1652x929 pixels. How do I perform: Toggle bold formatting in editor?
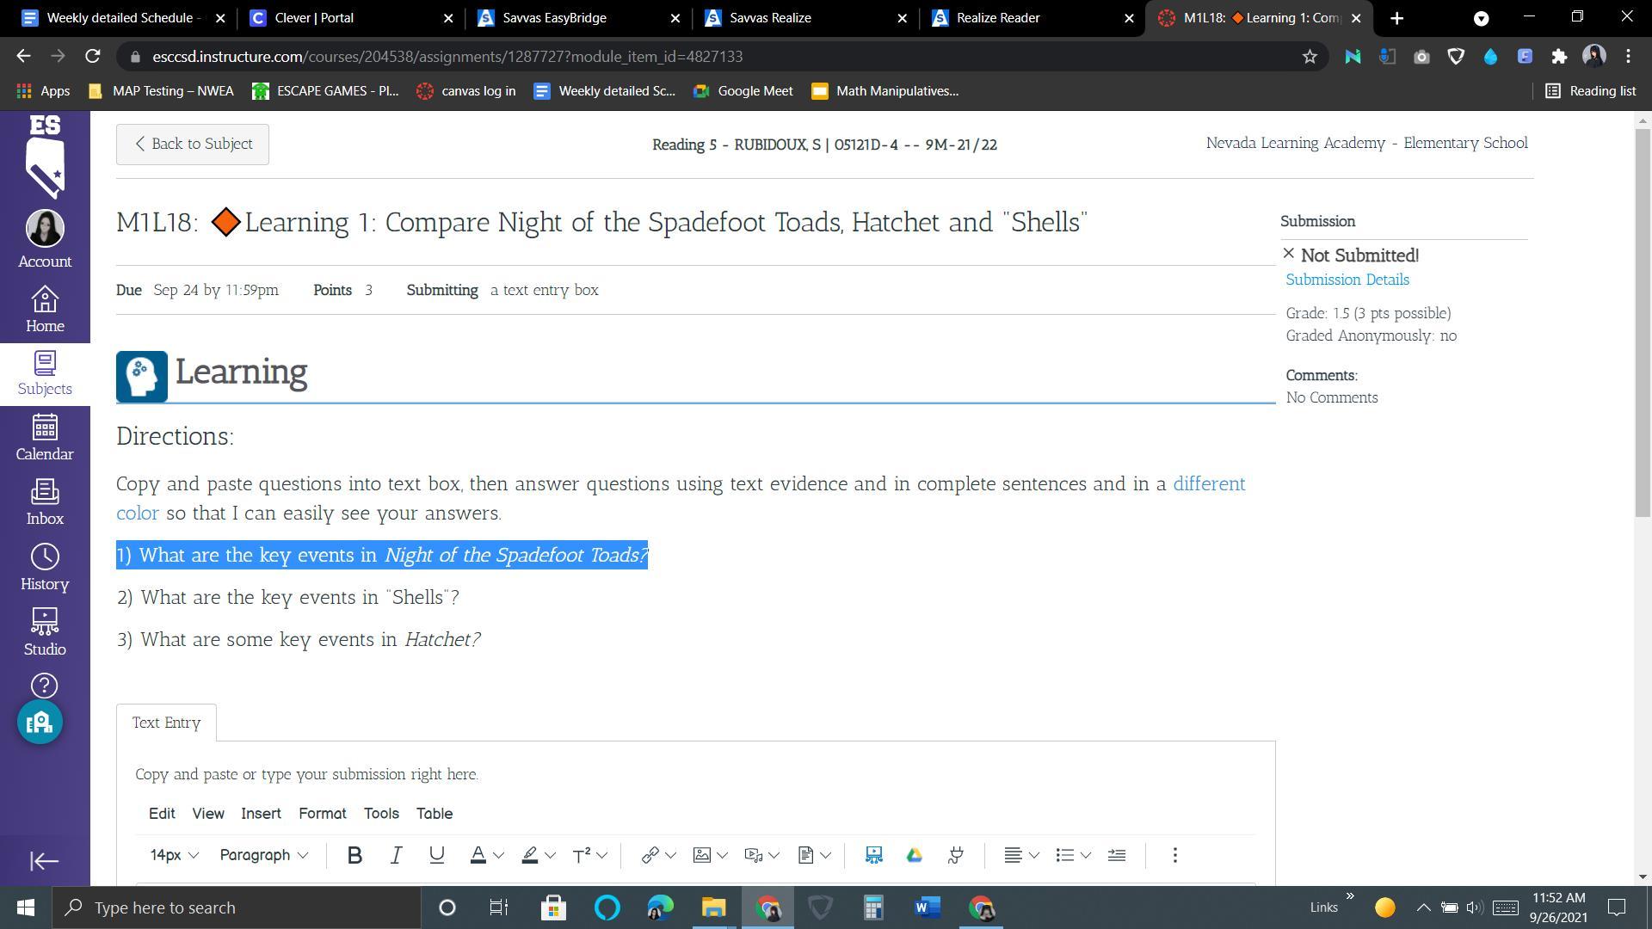pyautogui.click(x=354, y=855)
